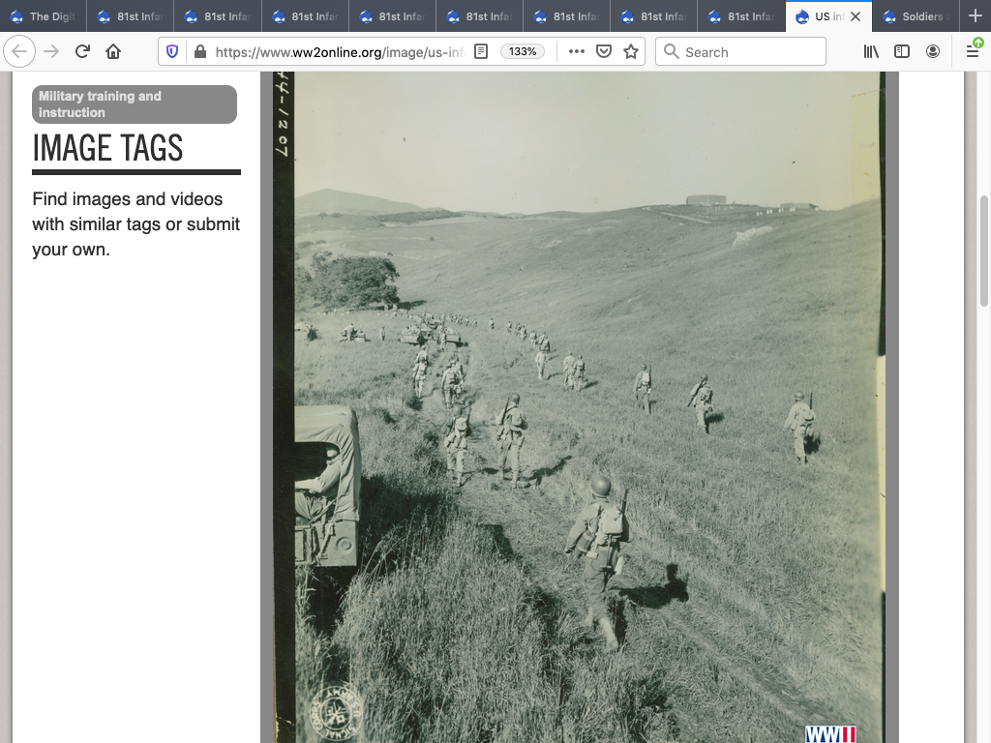Save page to Pocket
This screenshot has height=743, width=991.
[604, 52]
